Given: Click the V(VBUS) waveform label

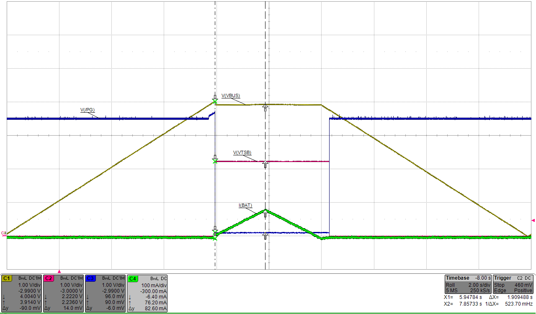Looking at the screenshot, I should pyautogui.click(x=231, y=96).
